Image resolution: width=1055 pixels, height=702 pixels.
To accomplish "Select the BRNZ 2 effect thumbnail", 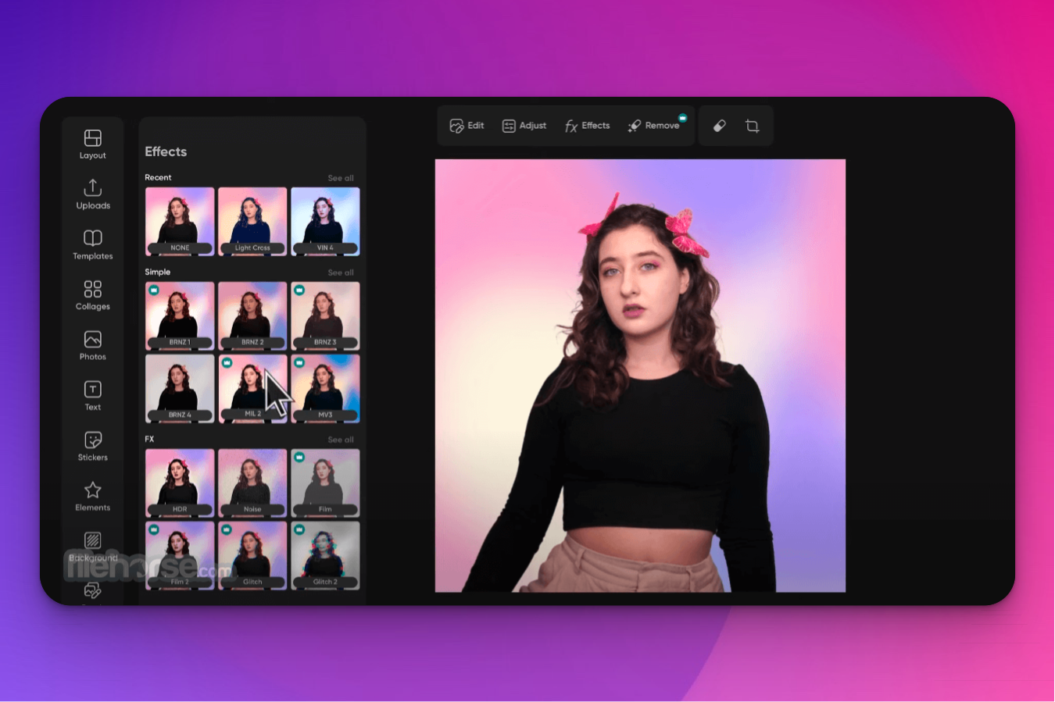I will (x=252, y=316).
